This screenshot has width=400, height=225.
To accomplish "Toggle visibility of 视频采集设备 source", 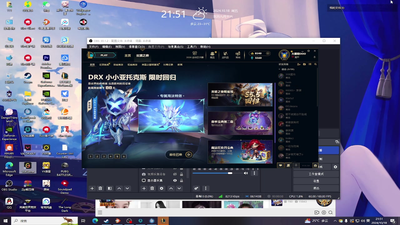I will (175, 174).
